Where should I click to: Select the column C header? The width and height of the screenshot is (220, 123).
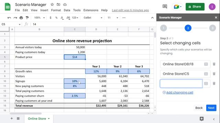tap(75, 29)
